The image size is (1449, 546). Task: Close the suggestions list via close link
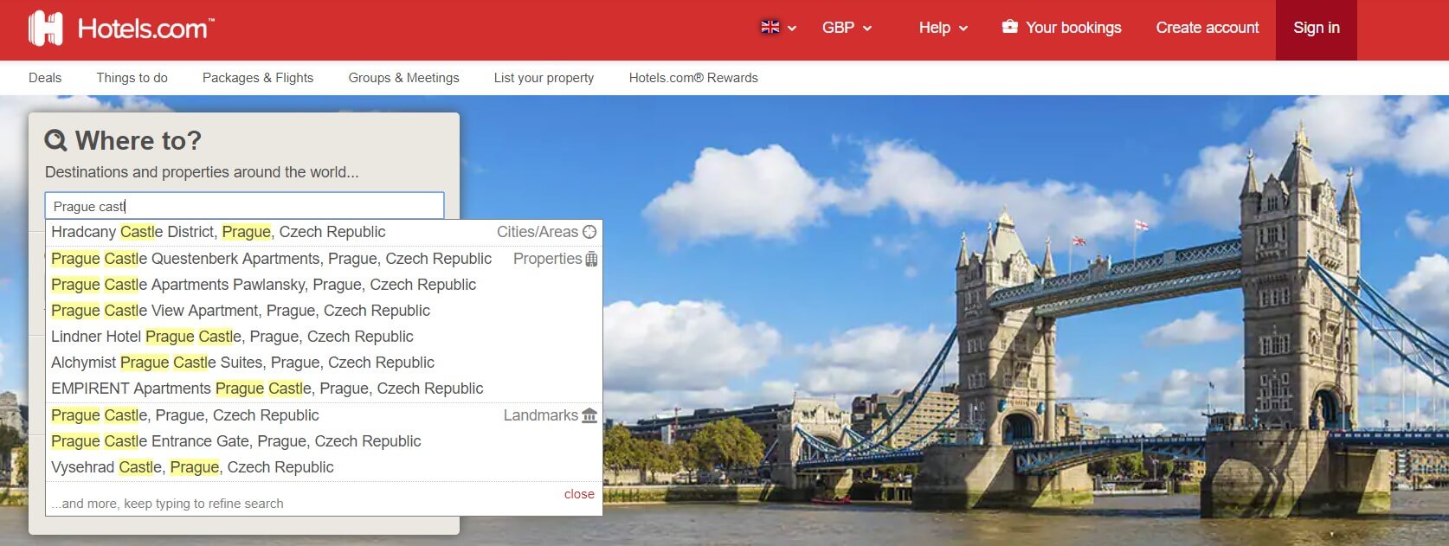tap(579, 494)
